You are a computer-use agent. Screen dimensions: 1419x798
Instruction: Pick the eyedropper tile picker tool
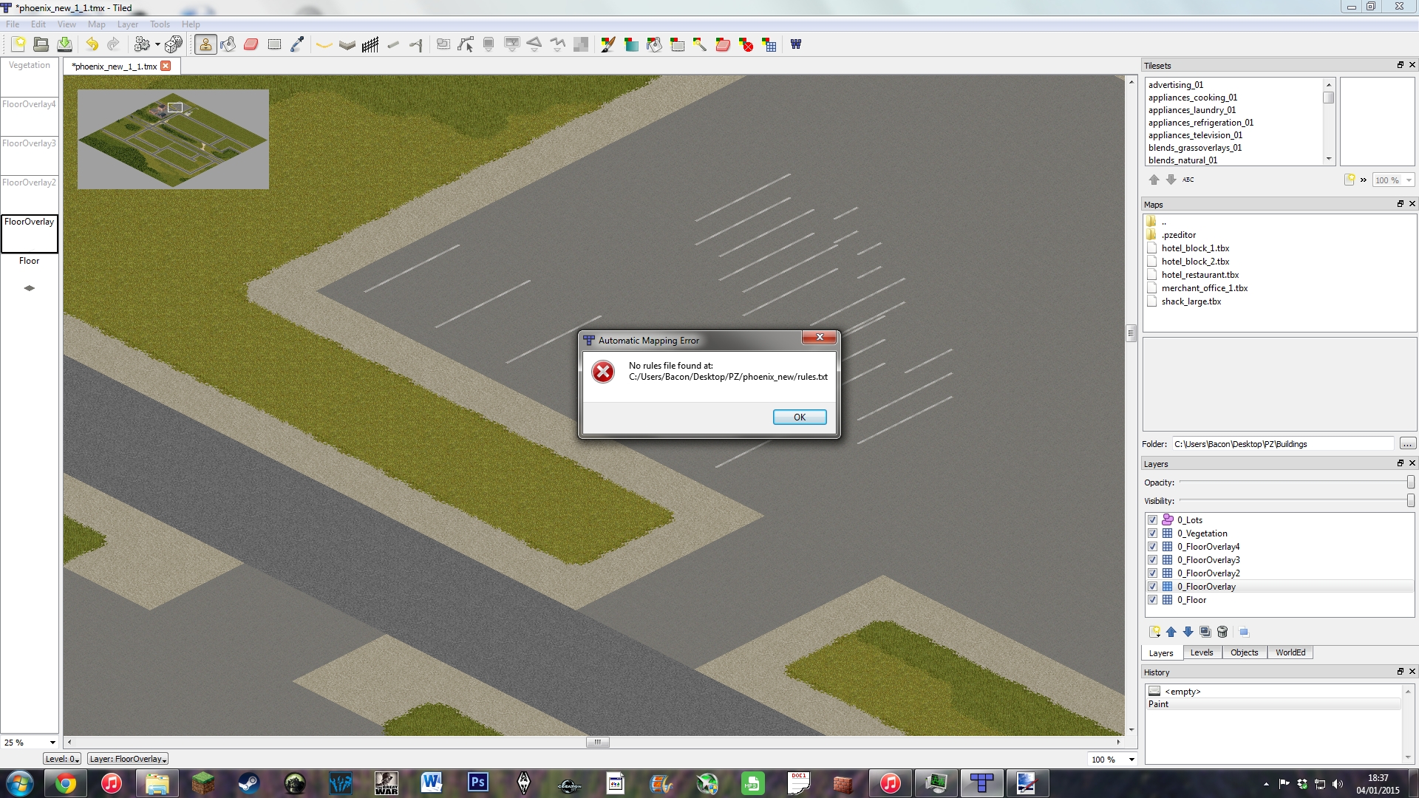pyautogui.click(x=297, y=44)
